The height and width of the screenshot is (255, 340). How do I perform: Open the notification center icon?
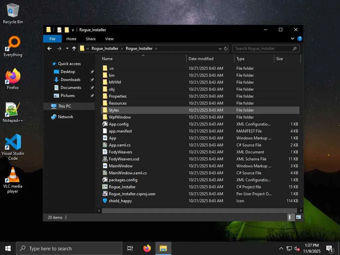click(330, 248)
